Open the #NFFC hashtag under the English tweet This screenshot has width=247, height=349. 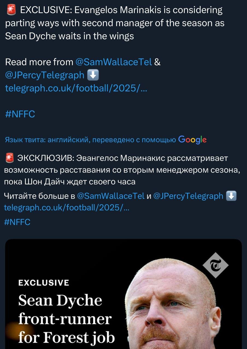(20, 114)
